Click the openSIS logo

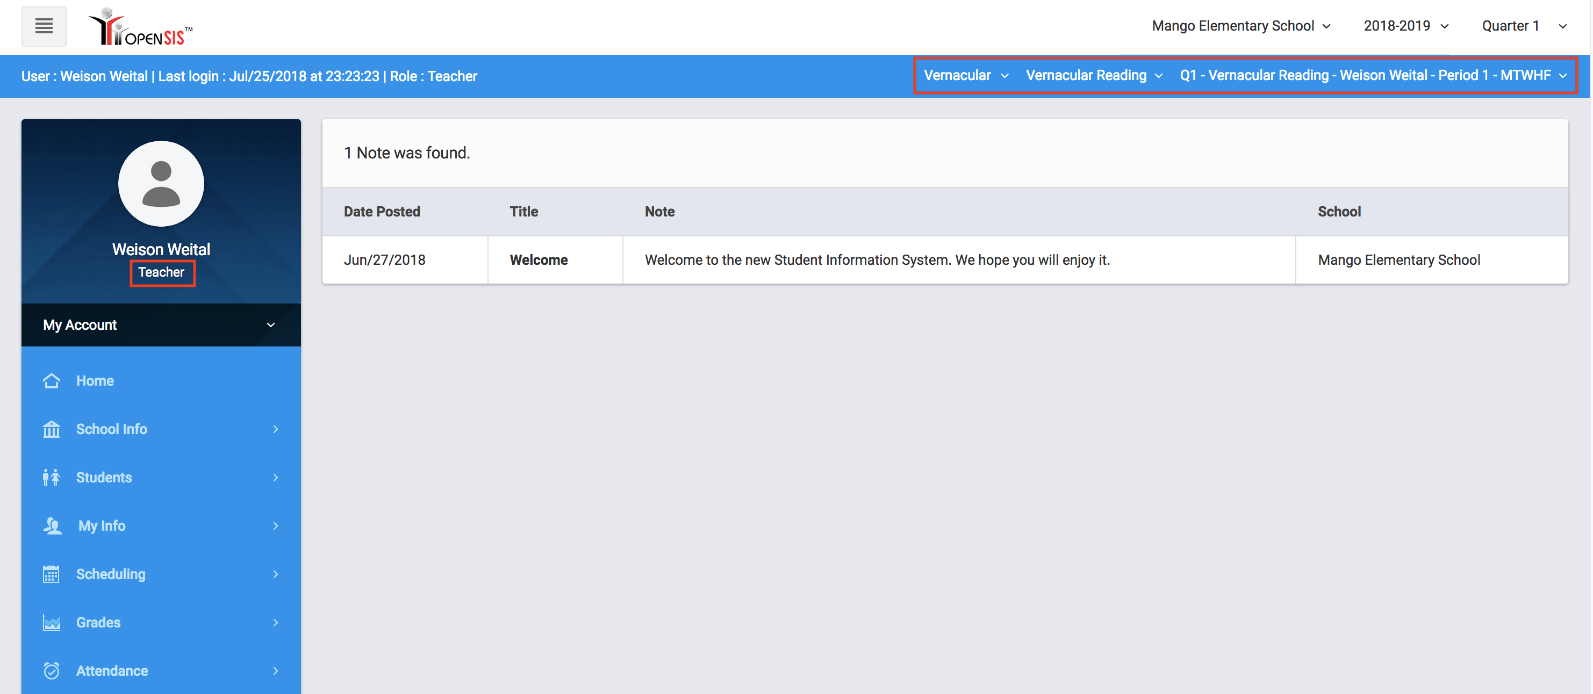pos(140,28)
